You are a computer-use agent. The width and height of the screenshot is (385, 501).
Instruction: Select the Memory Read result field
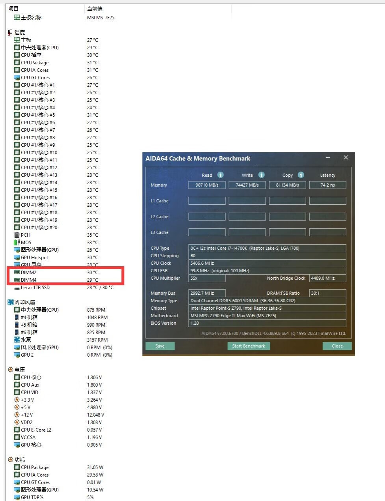tap(207, 185)
